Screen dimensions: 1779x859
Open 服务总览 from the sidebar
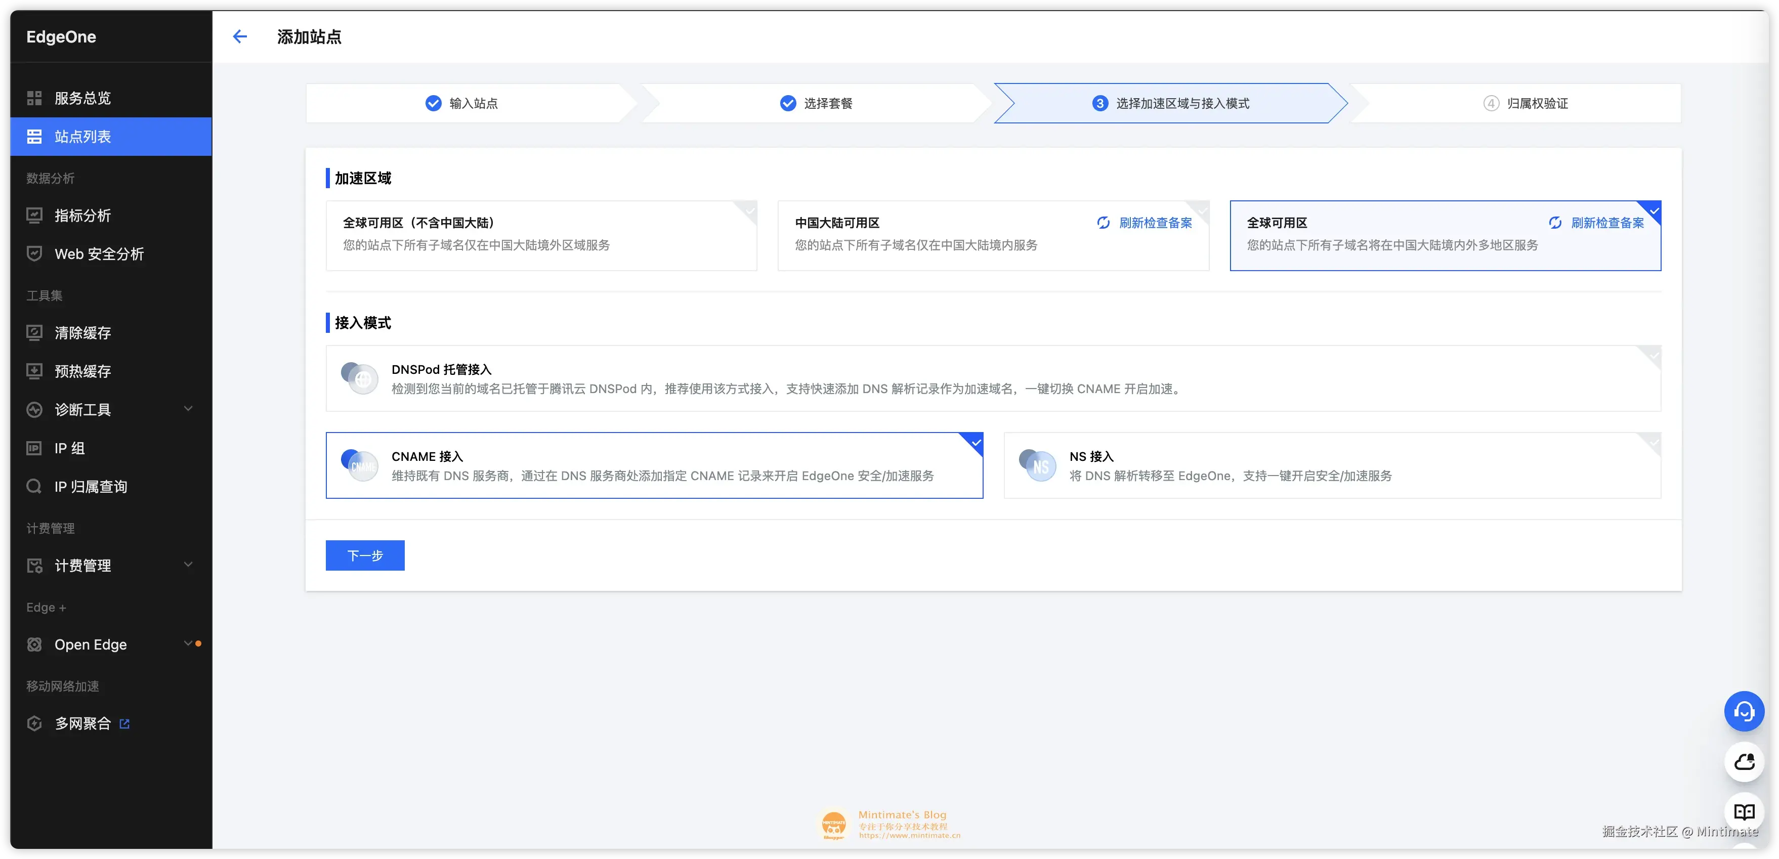tap(81, 98)
